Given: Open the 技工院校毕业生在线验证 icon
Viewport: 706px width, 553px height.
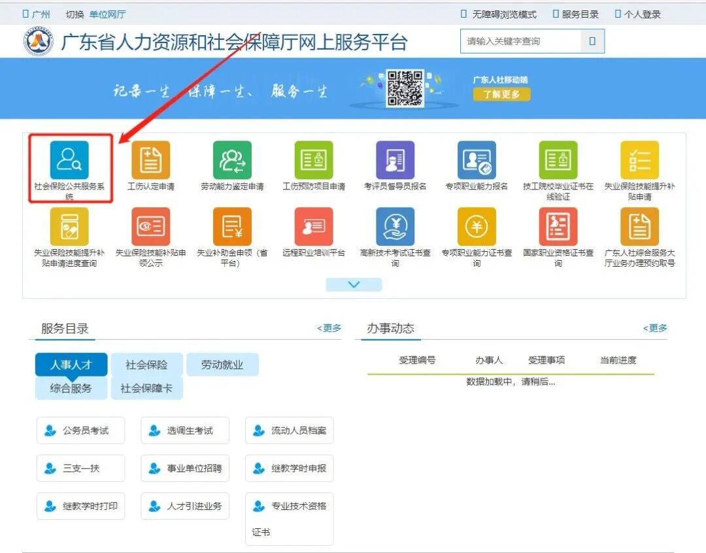Looking at the screenshot, I should pyautogui.click(x=558, y=160).
